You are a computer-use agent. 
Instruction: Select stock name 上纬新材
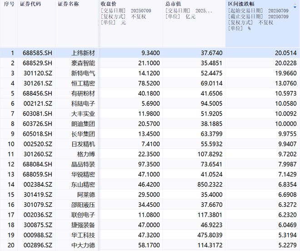coord(83,53)
